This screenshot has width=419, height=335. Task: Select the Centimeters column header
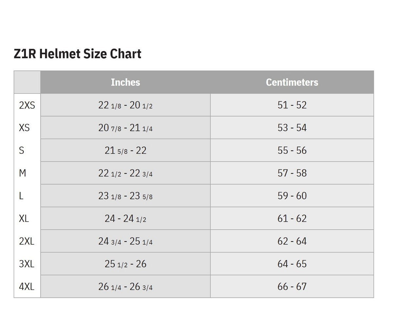click(x=292, y=82)
